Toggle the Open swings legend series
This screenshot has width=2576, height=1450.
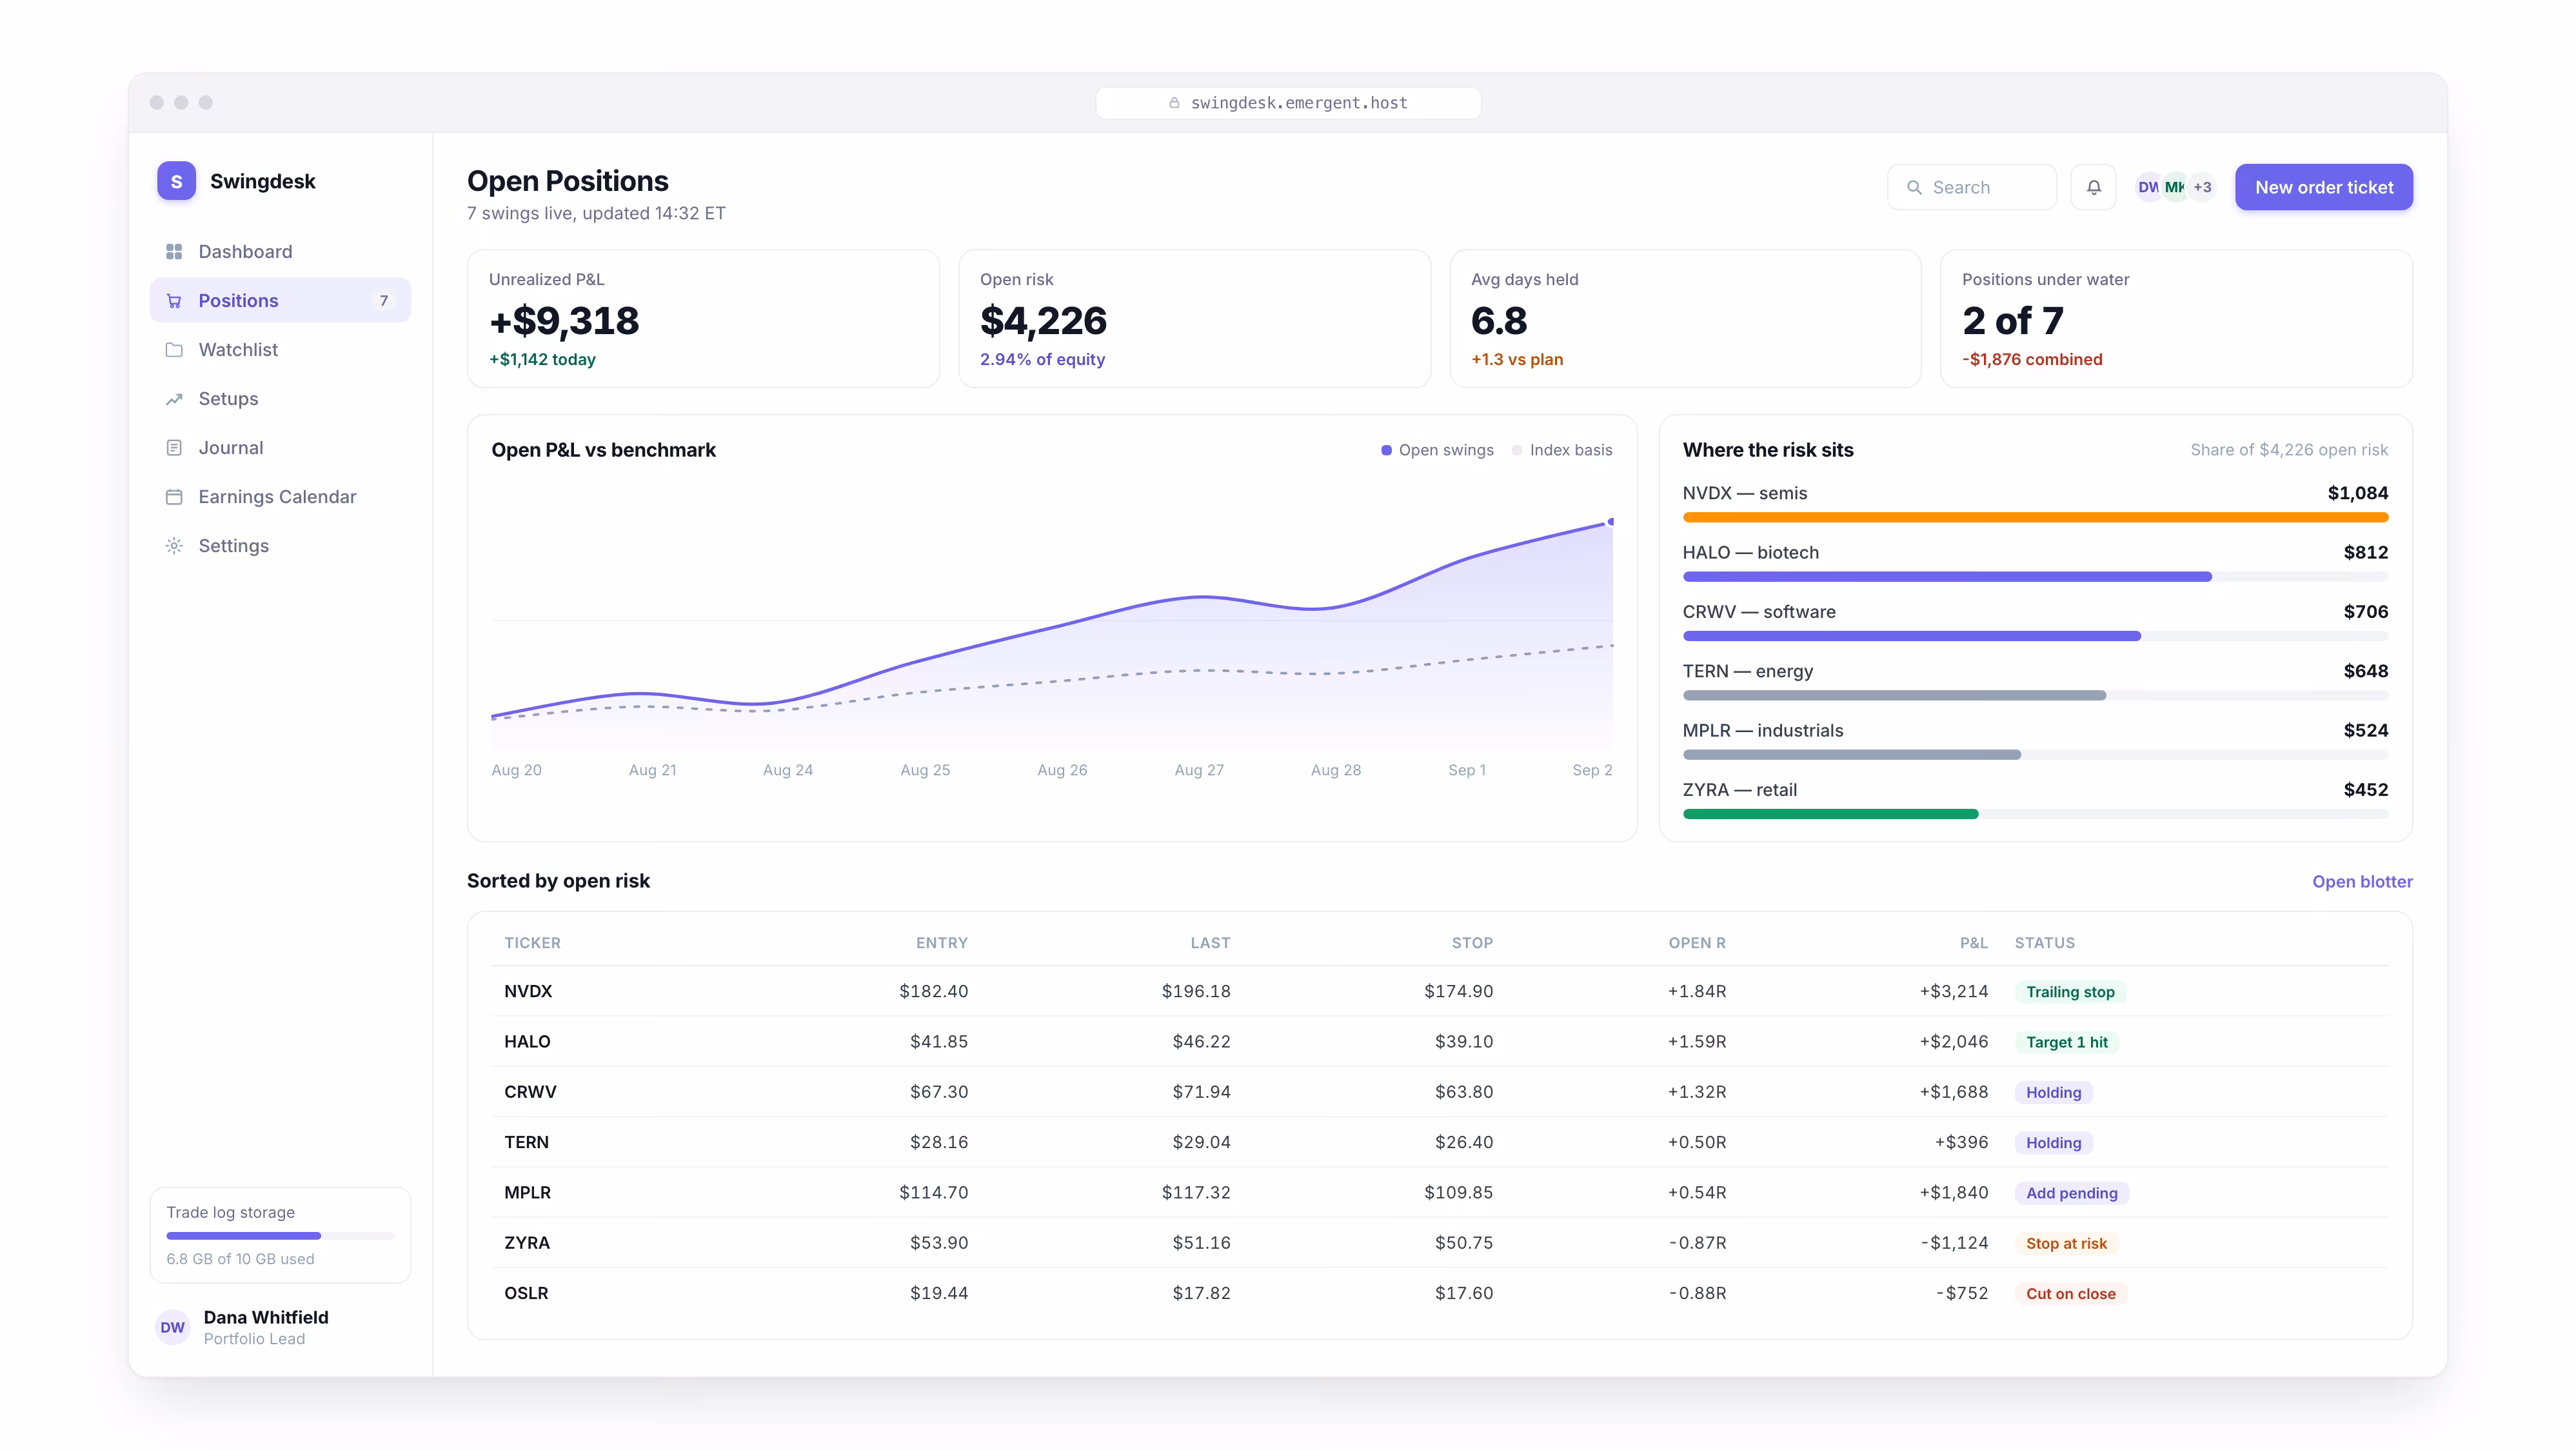click(x=1437, y=450)
